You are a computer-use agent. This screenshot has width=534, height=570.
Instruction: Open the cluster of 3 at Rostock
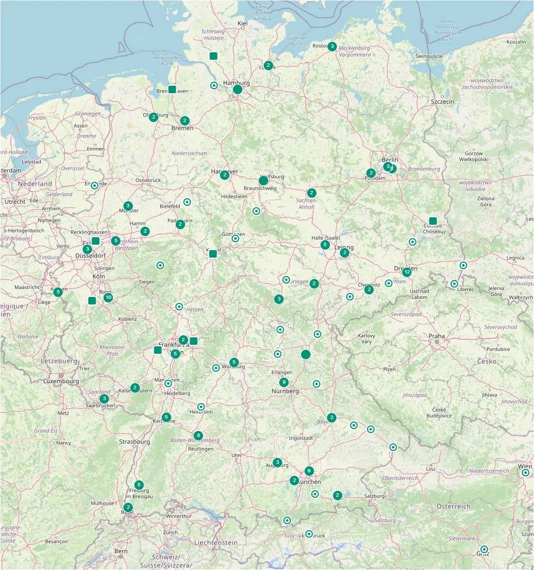click(x=332, y=46)
